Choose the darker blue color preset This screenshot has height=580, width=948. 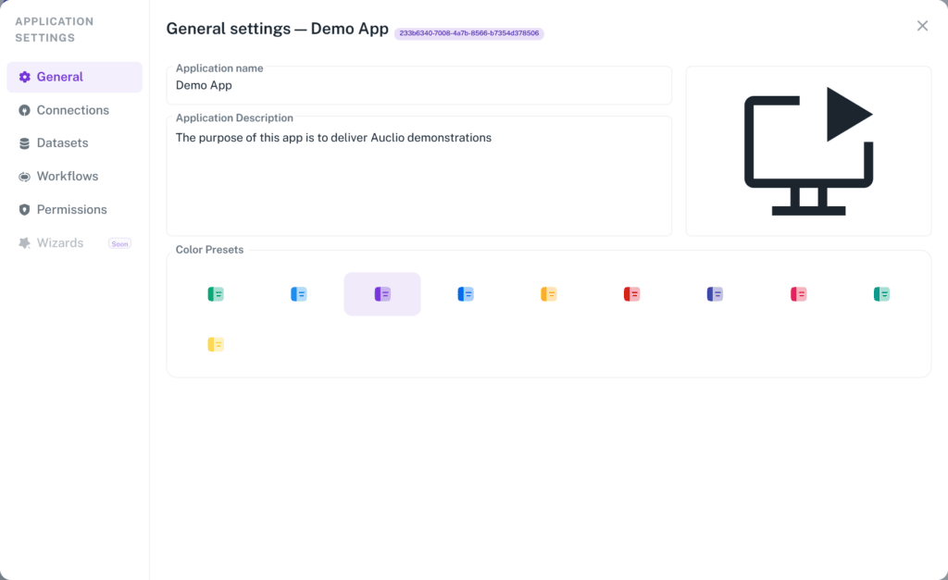click(x=466, y=294)
